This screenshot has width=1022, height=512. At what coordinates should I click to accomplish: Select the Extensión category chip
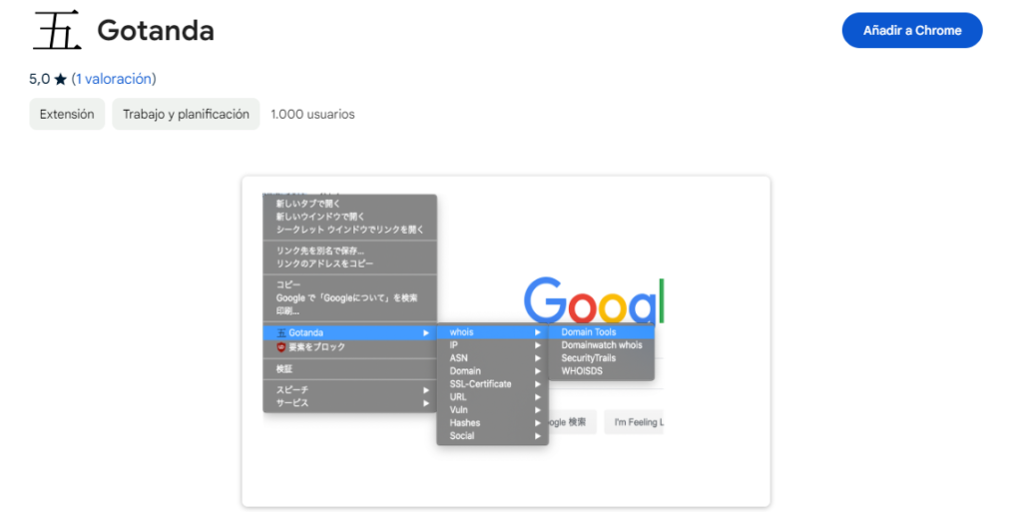(67, 114)
